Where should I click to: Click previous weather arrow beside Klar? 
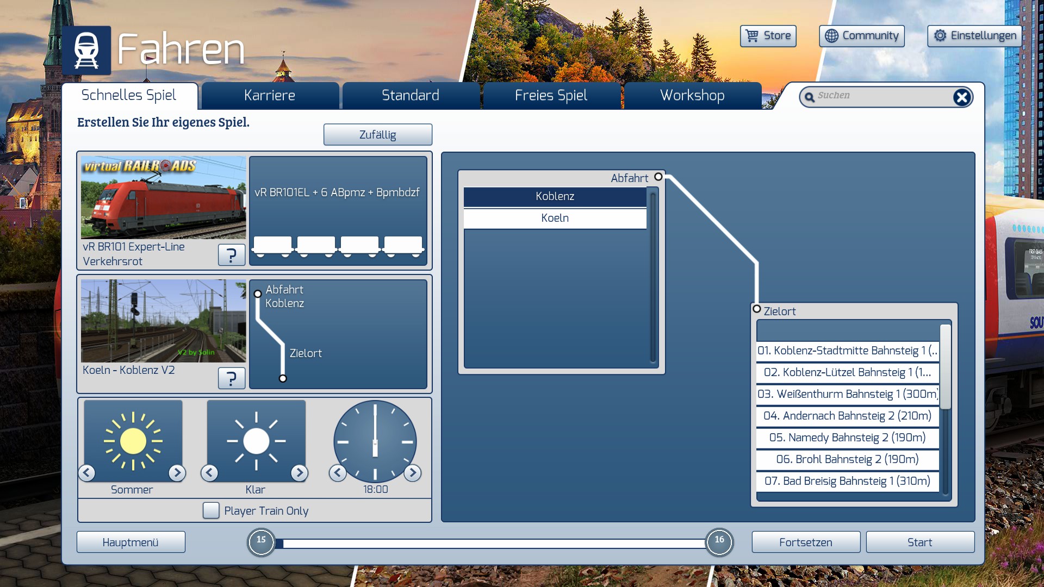[209, 473]
